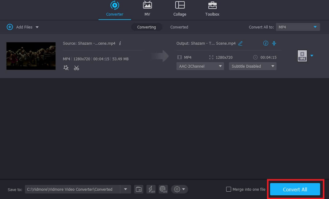Click the pencil icon to rename the output file
Image resolution: width=329 pixels, height=199 pixels.
coord(240,43)
